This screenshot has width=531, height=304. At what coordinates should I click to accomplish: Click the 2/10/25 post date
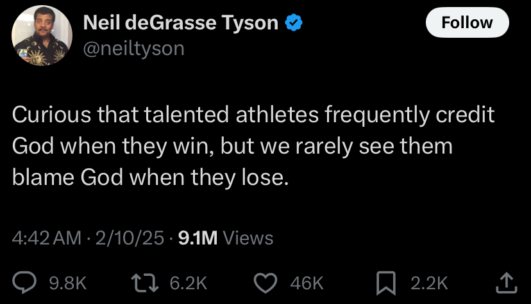pos(130,238)
